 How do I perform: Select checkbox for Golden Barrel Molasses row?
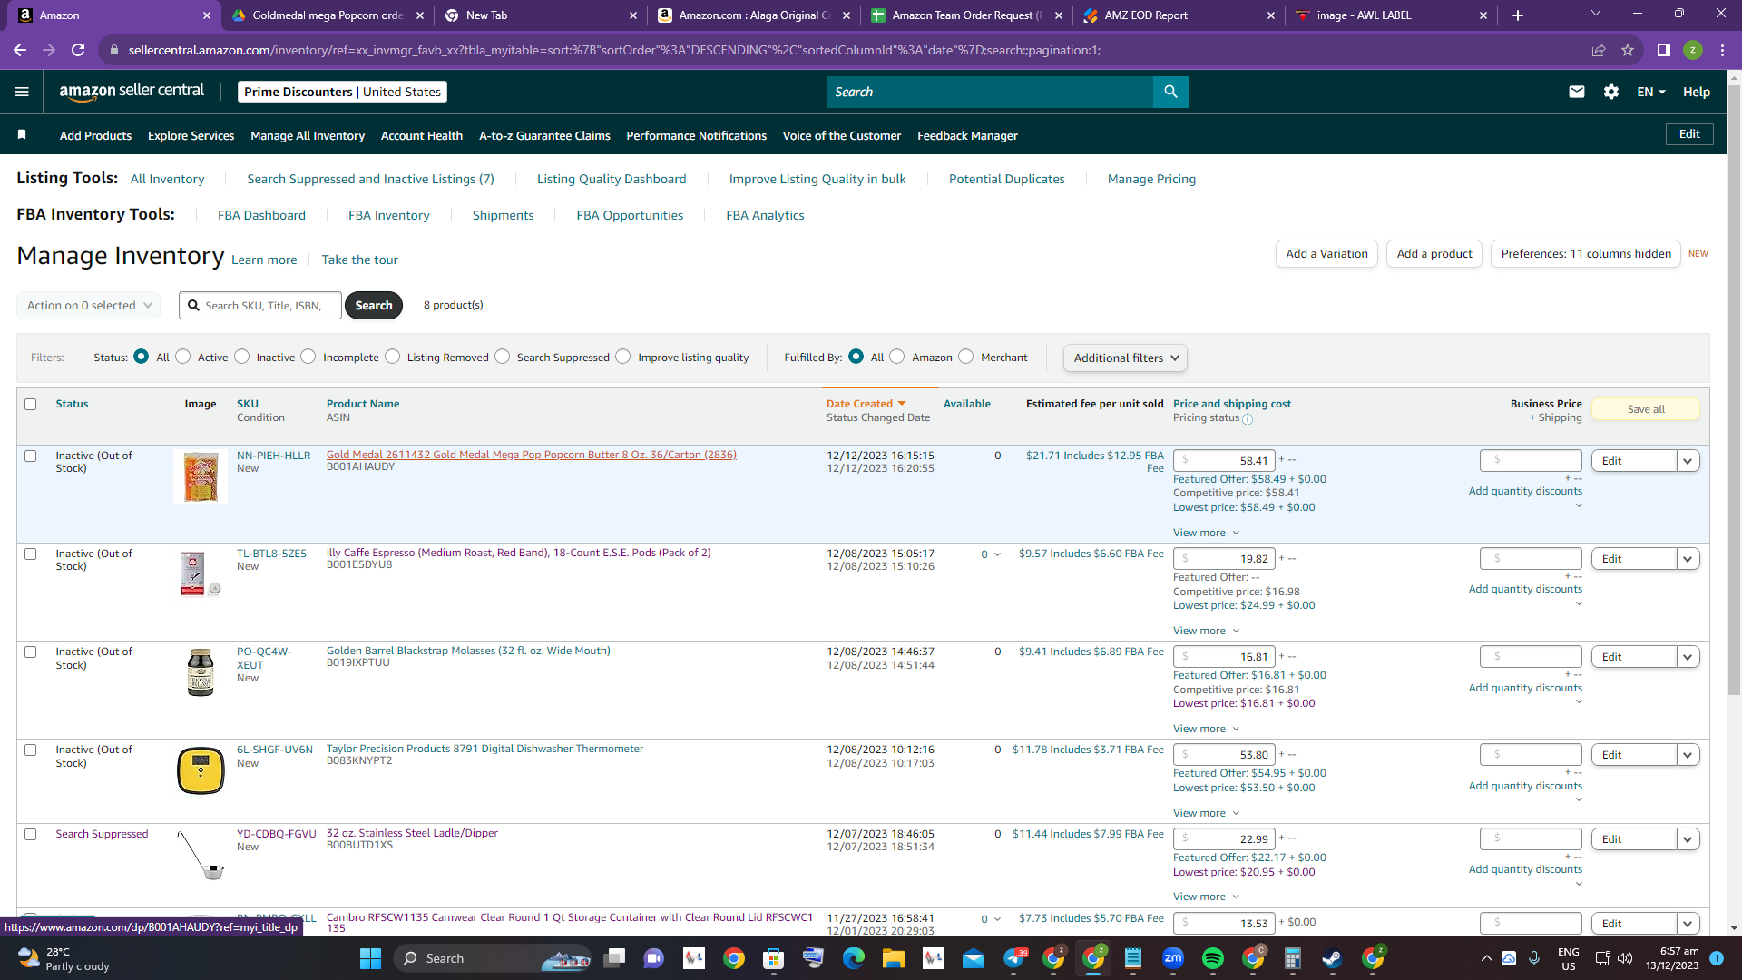pyautogui.click(x=31, y=652)
